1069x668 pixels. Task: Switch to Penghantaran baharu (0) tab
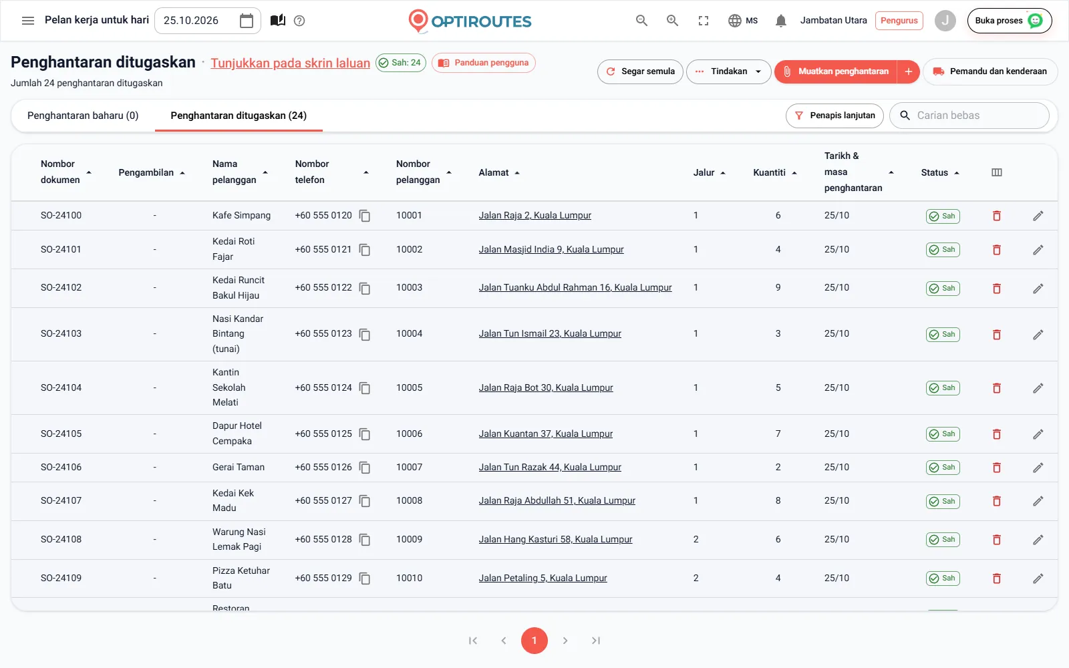[83, 116]
